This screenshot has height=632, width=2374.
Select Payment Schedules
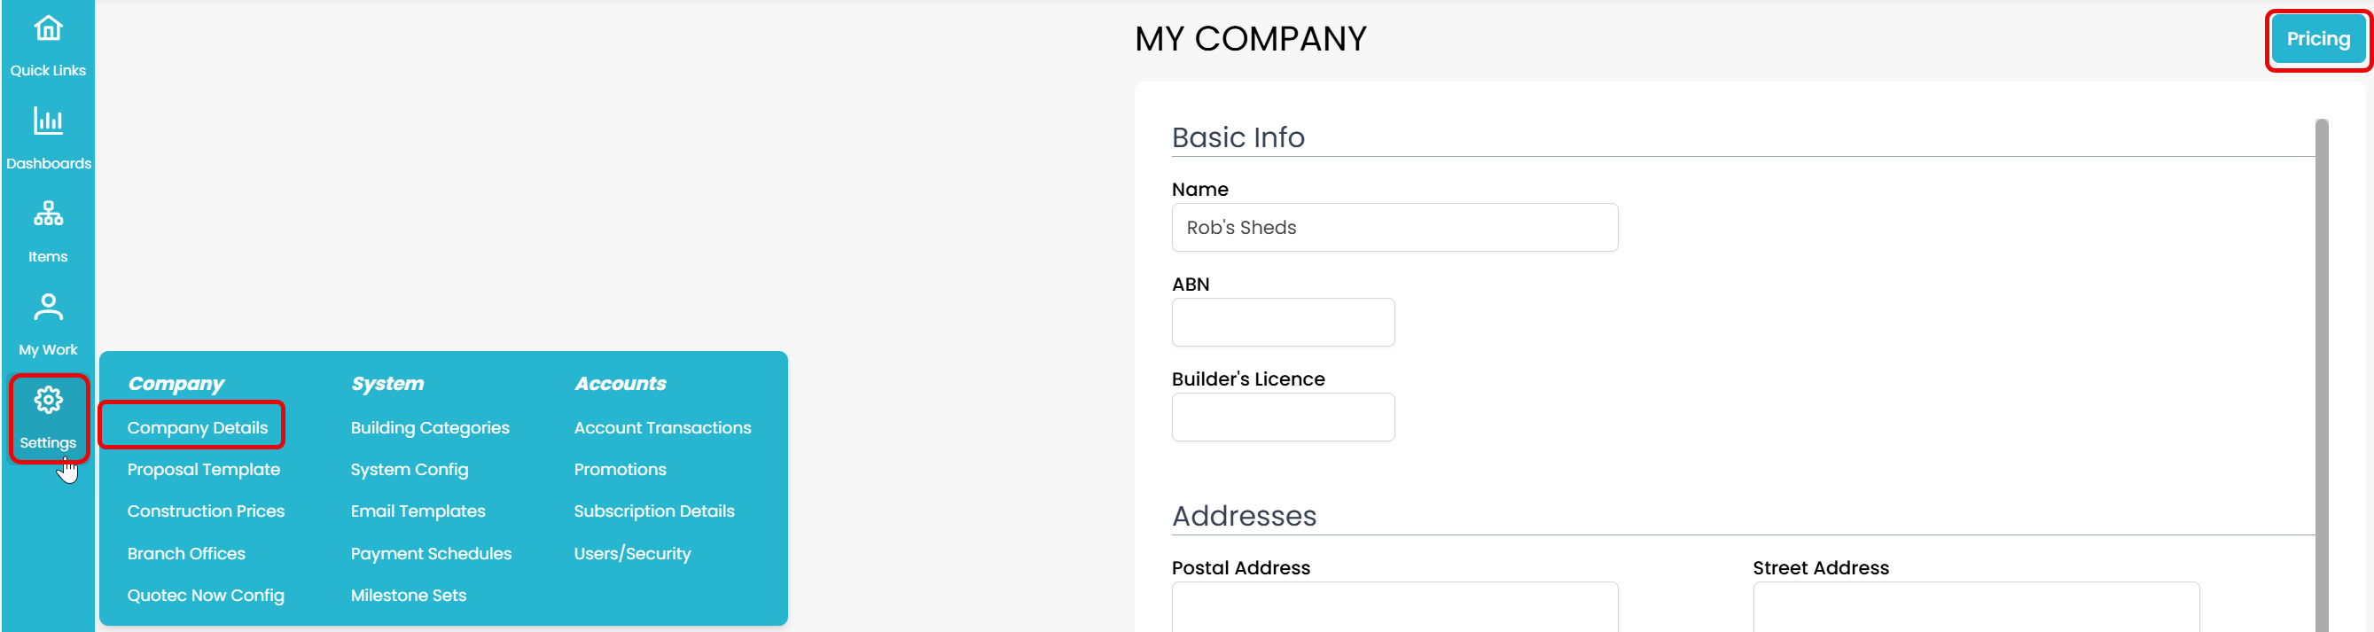pyautogui.click(x=430, y=554)
